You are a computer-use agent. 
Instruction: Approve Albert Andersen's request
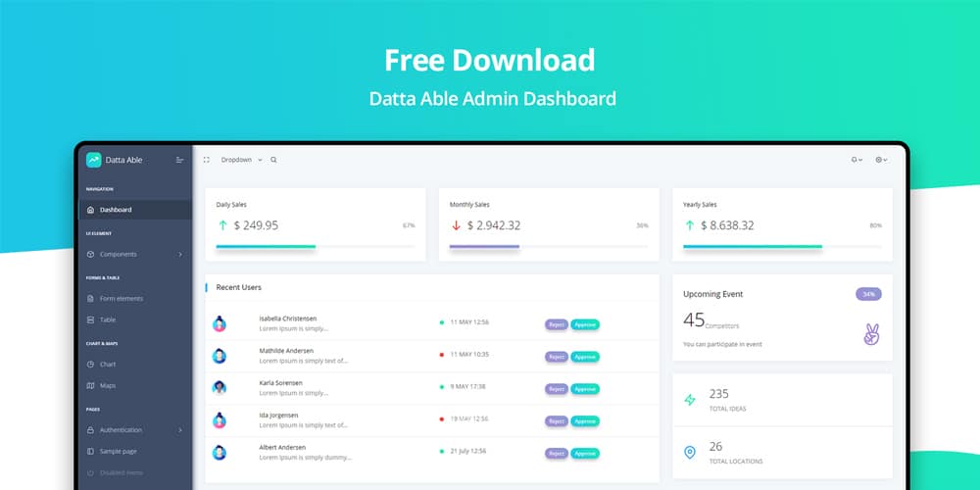585,454
